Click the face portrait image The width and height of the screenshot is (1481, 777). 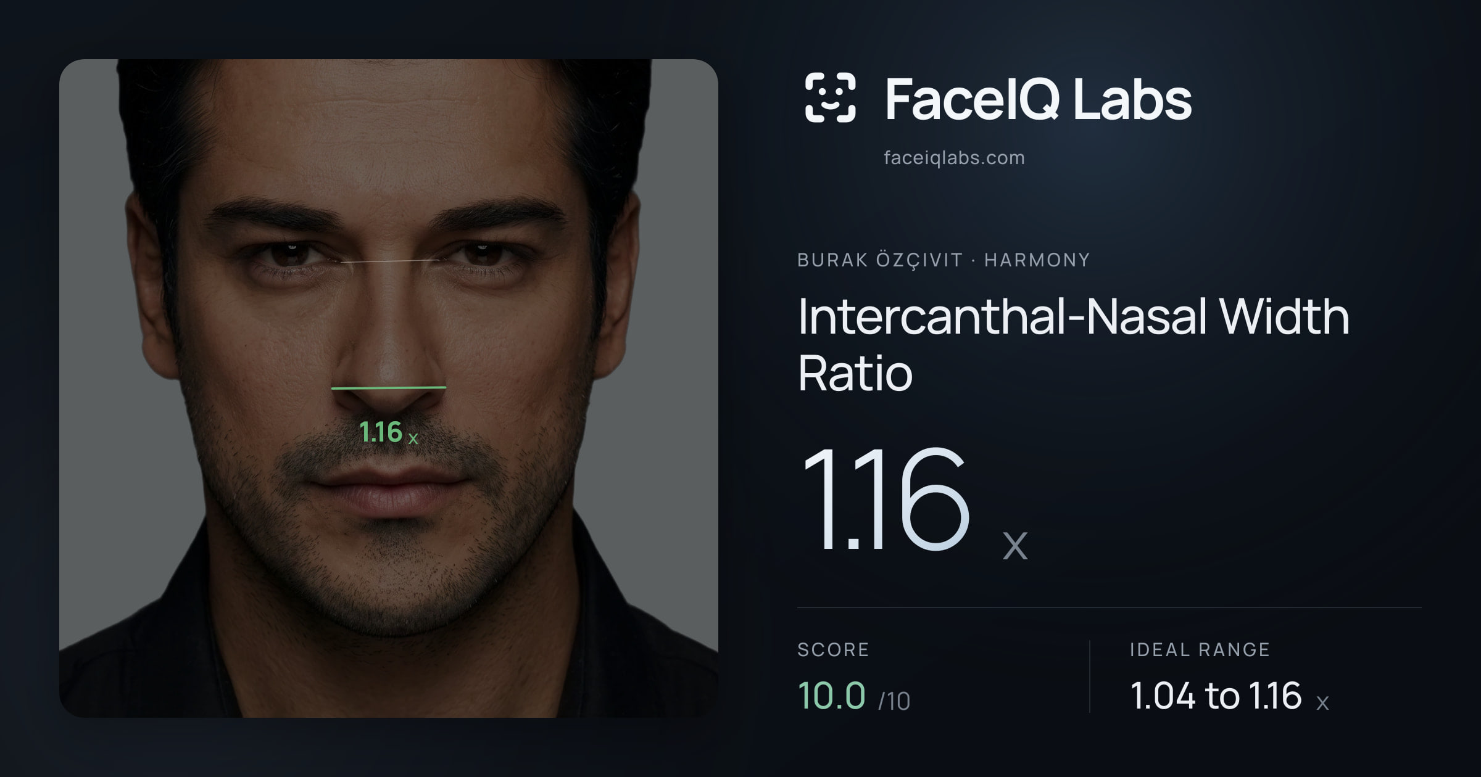coord(389,388)
